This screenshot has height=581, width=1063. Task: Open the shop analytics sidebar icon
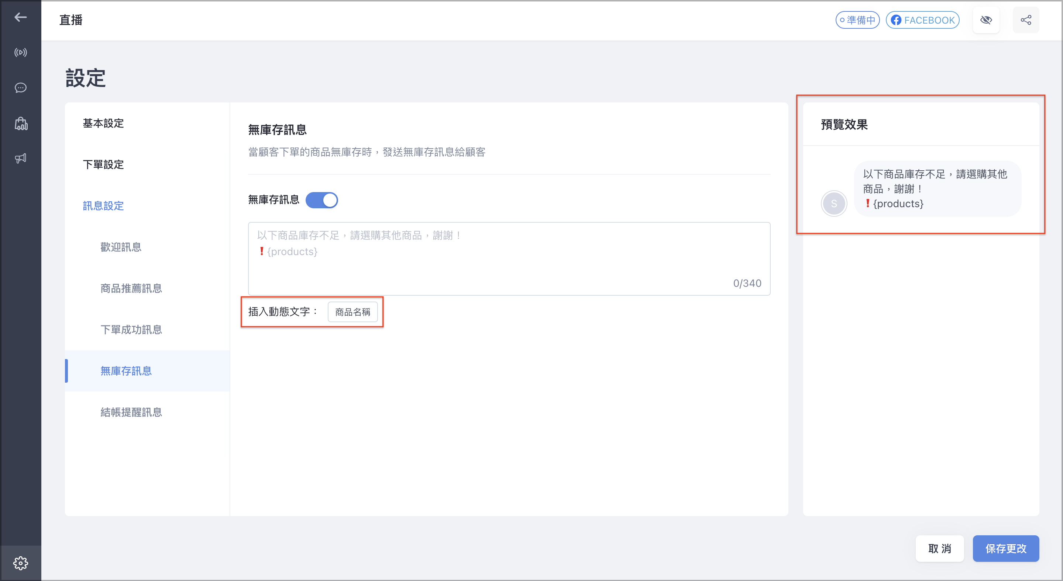21,123
